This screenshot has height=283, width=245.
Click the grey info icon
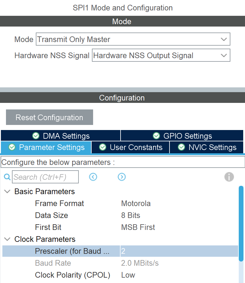229,177
